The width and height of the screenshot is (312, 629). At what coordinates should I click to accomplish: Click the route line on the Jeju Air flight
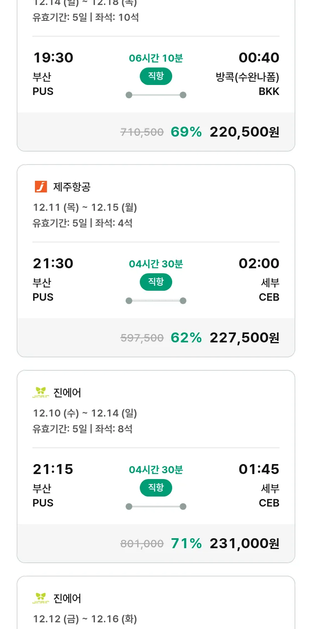pyautogui.click(x=156, y=301)
